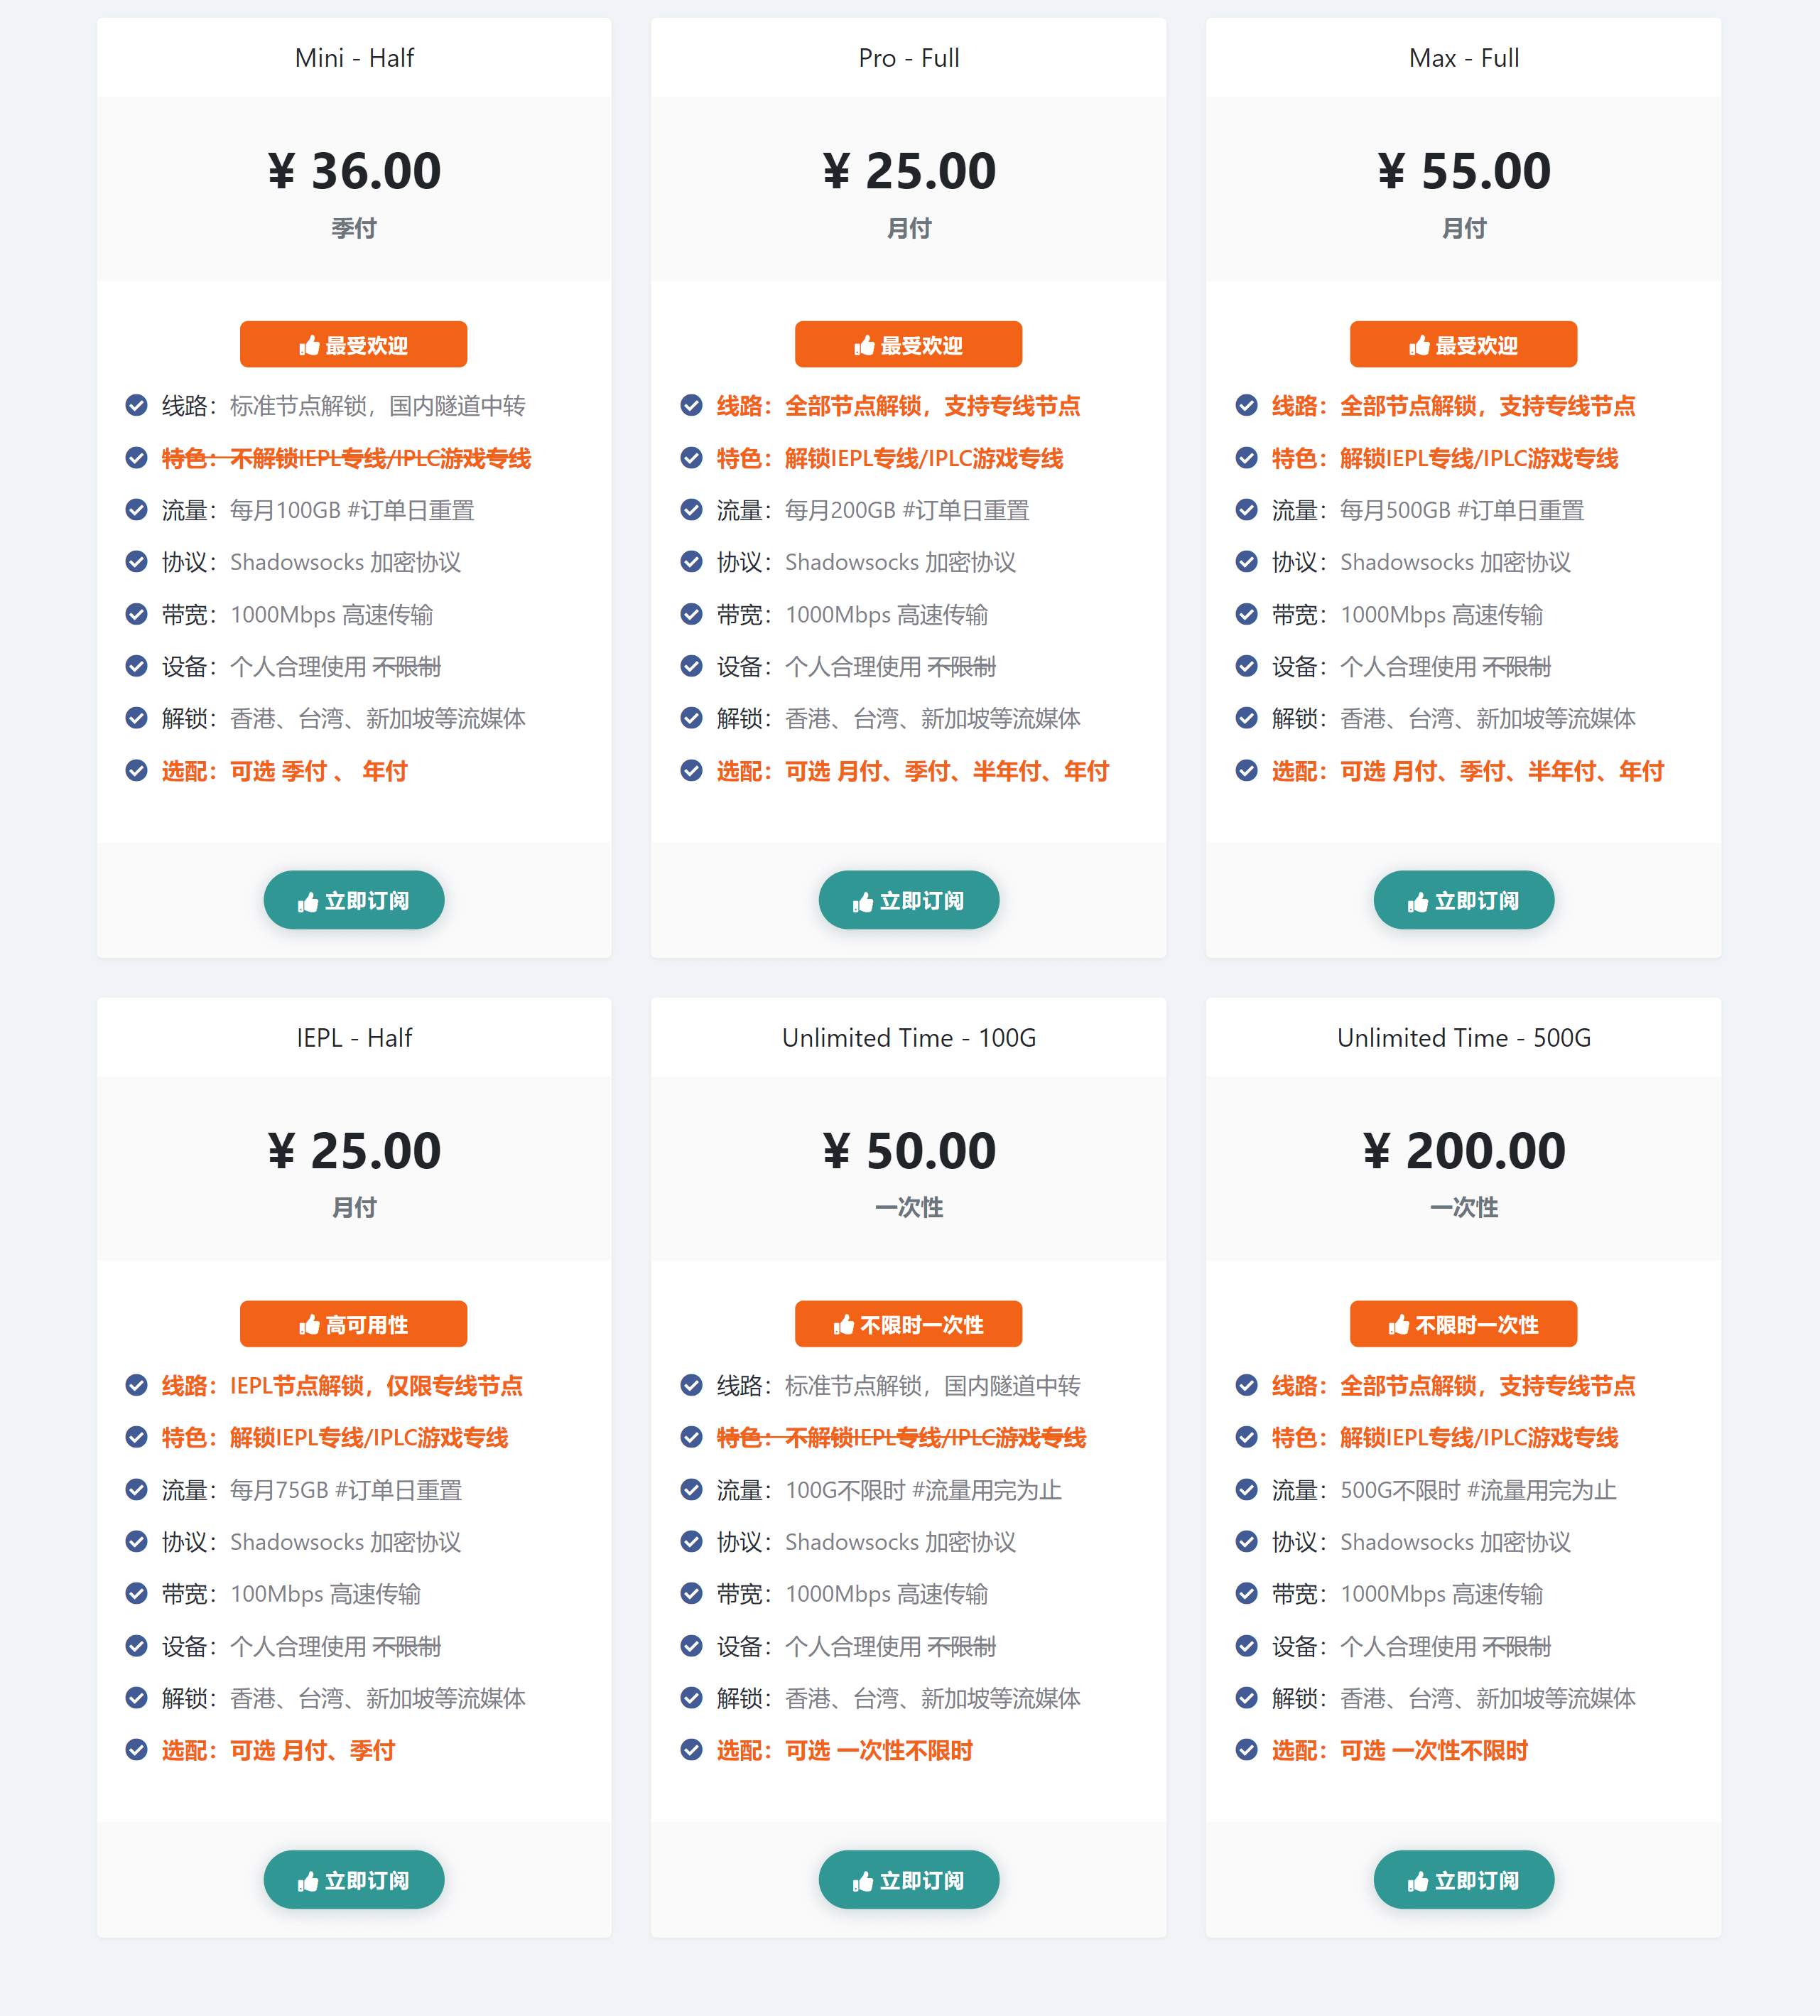The width and height of the screenshot is (1820, 2016).
Task: Click the 高可用性 badge on IEPL - Half
Action: (x=354, y=1324)
